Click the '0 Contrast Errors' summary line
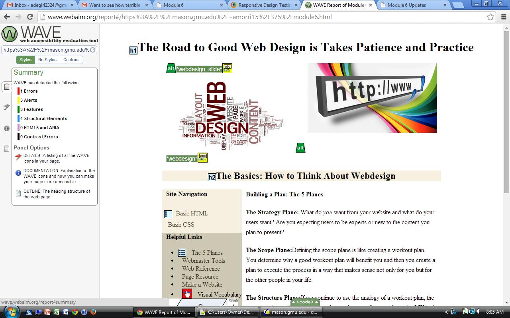This screenshot has height=318, width=510. 39,137
